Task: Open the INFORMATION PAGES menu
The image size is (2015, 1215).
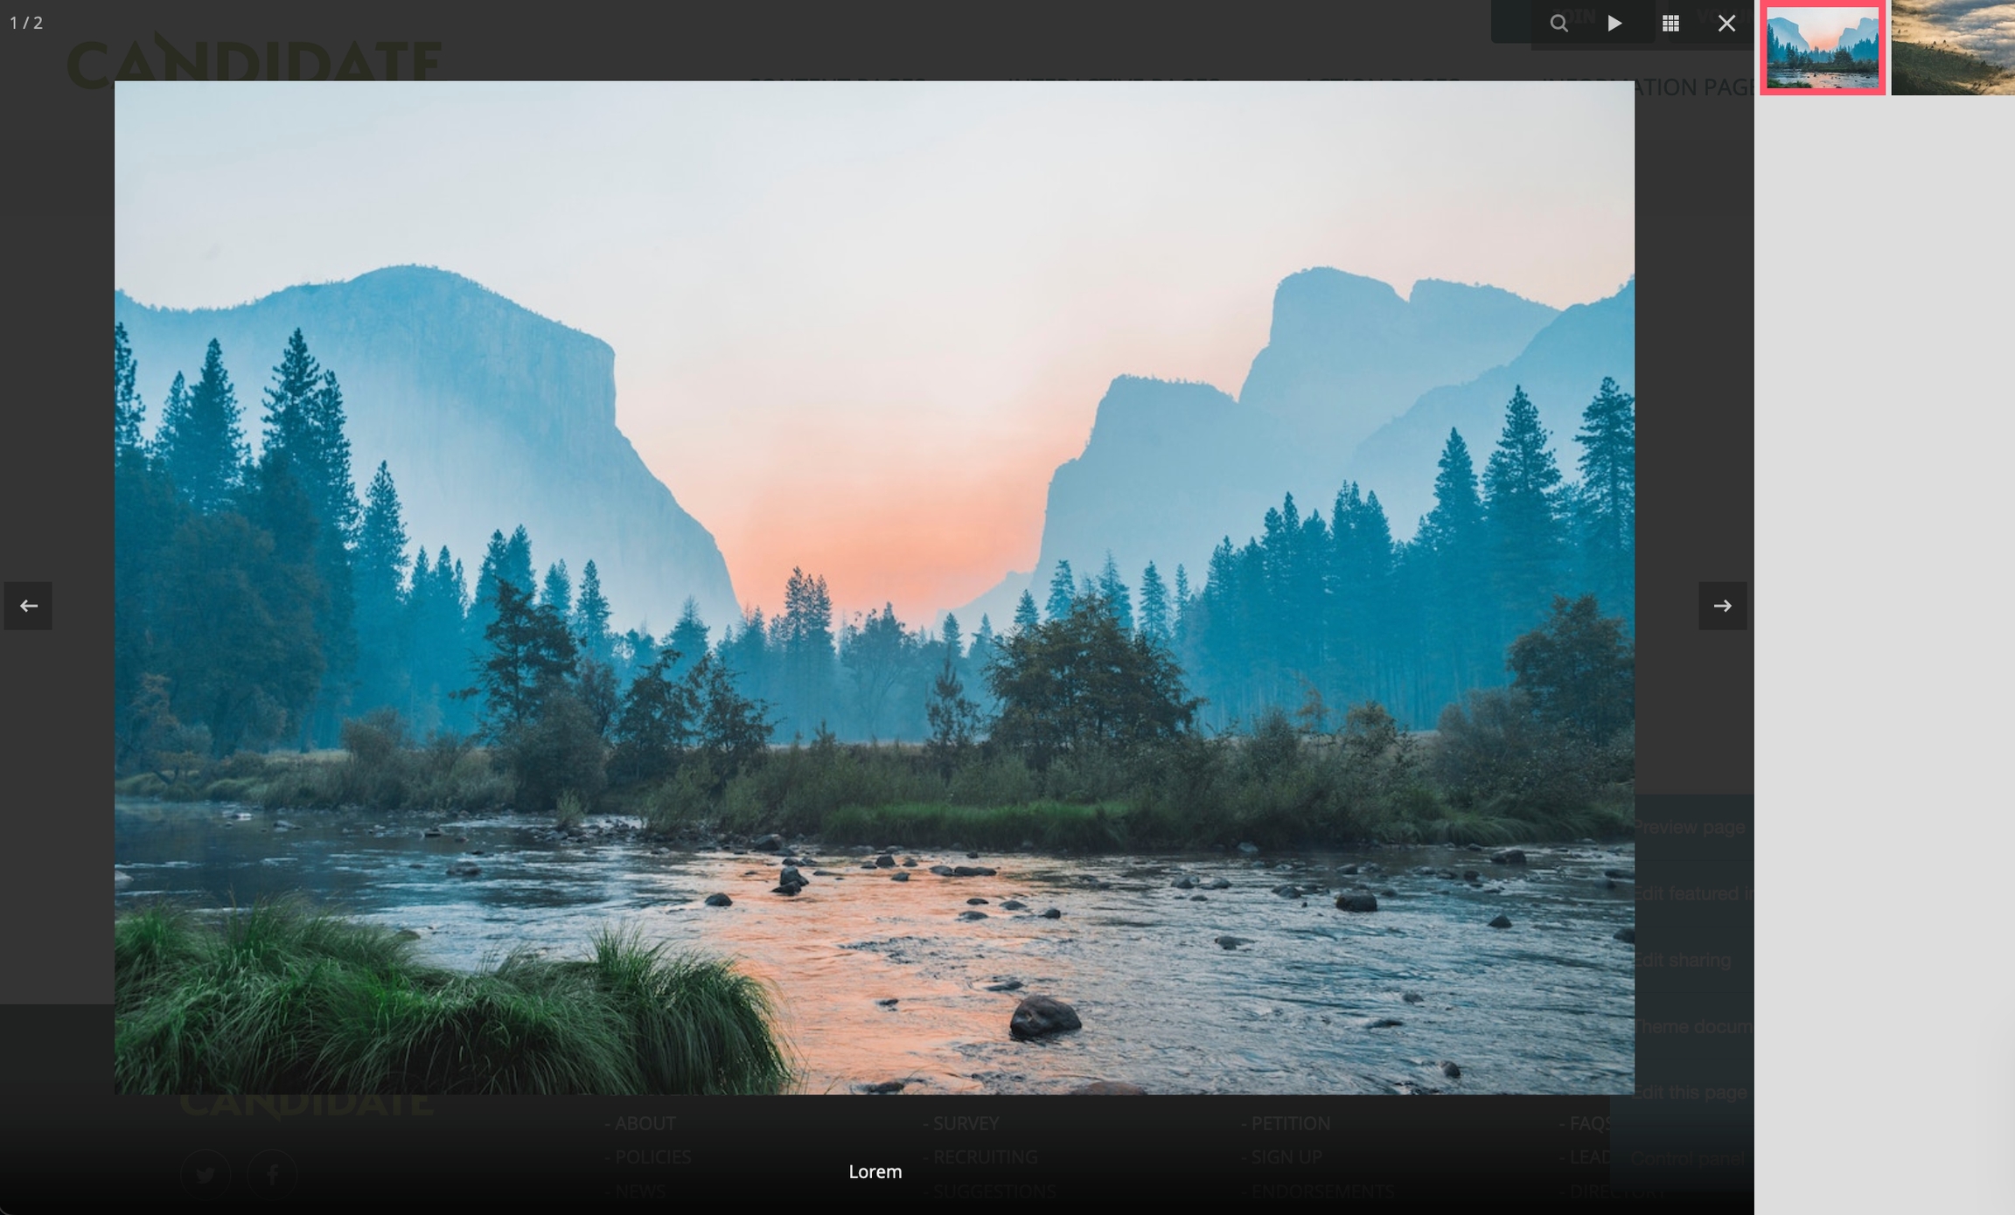Action: point(1653,87)
